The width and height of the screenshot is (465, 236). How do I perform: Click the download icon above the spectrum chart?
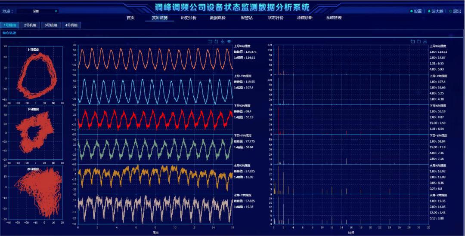425,41
